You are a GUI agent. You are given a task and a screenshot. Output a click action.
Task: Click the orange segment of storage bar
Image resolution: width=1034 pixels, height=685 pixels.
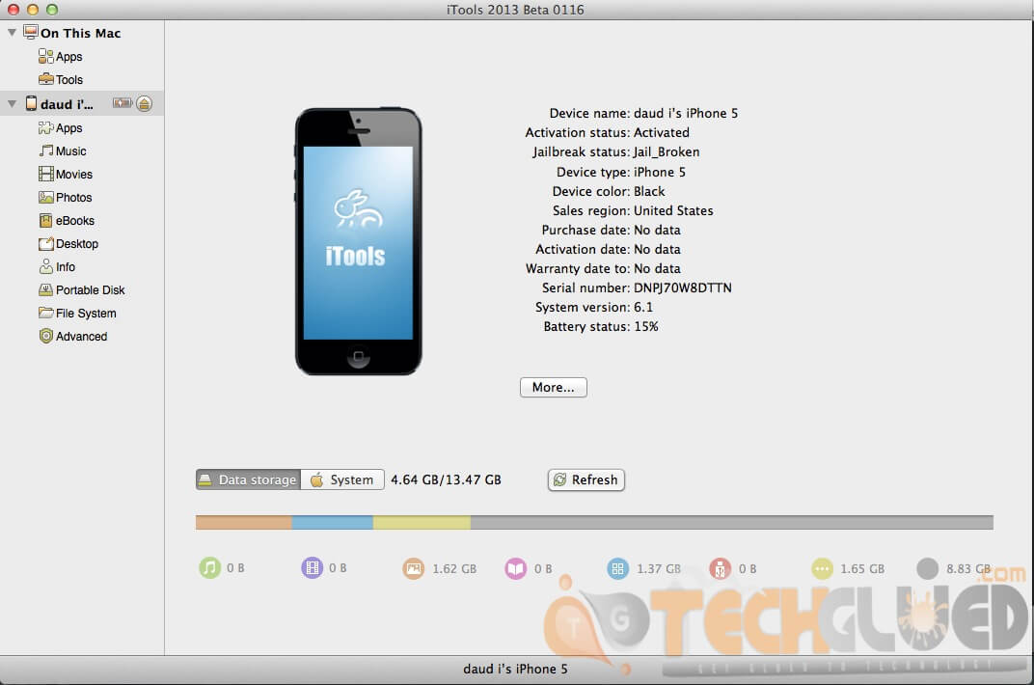(x=243, y=522)
